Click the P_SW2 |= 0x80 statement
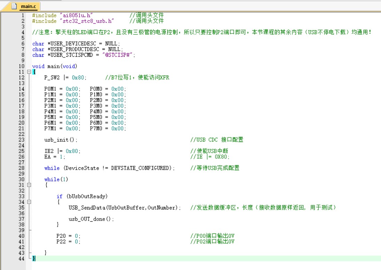 (65, 78)
